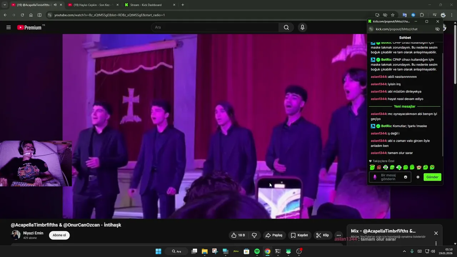The height and width of the screenshot is (257, 457).
Task: Open the clock showing 01:10 19.01.2026
Action: (446, 251)
